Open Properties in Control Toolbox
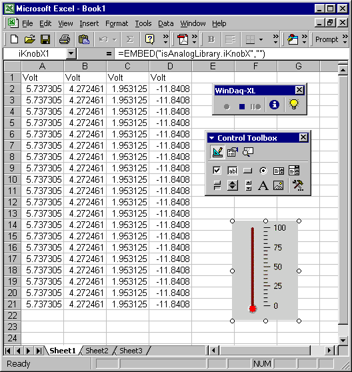Viewport: 352px width, 372px height. pos(233,152)
